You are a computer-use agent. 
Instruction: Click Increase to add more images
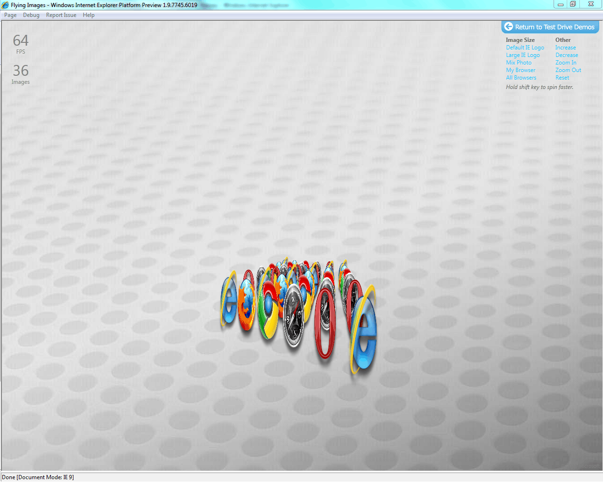point(565,48)
